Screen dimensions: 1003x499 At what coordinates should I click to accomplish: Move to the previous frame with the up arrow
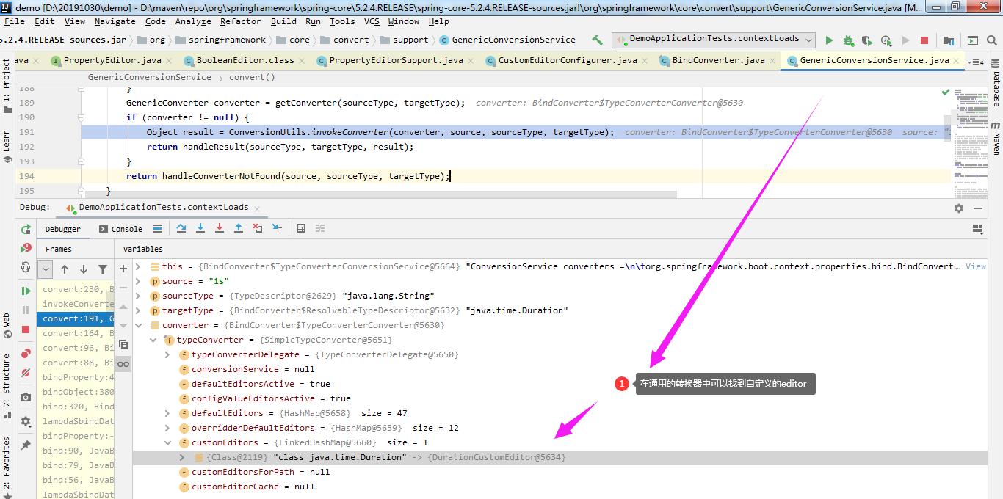(x=65, y=269)
